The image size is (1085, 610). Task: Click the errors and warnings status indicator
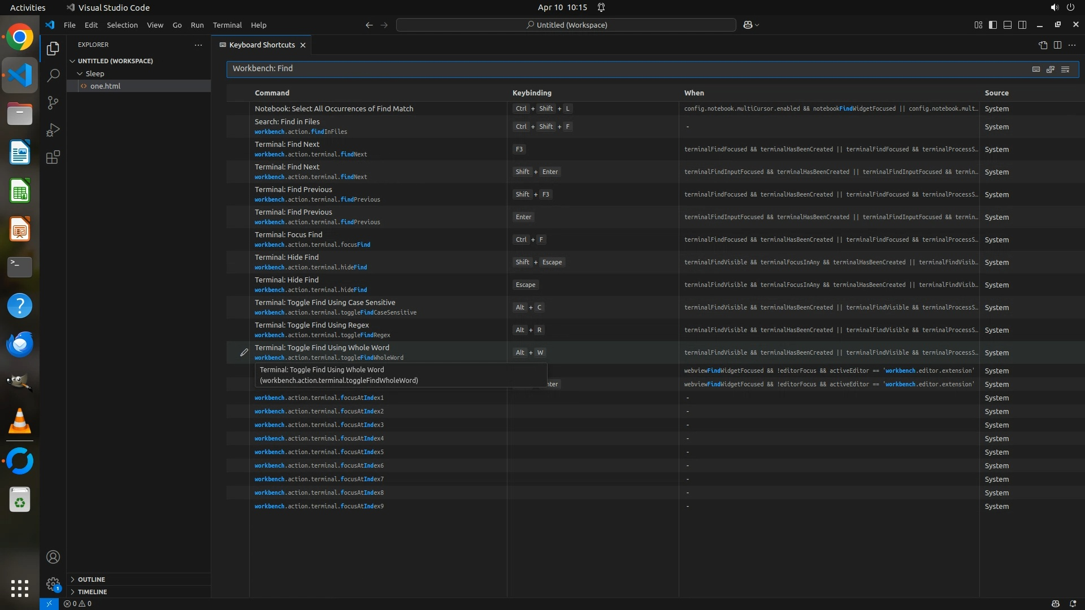(77, 604)
